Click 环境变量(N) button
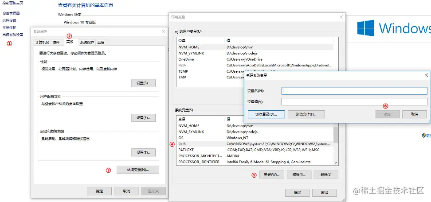The image size is (431, 202). tap(138, 170)
